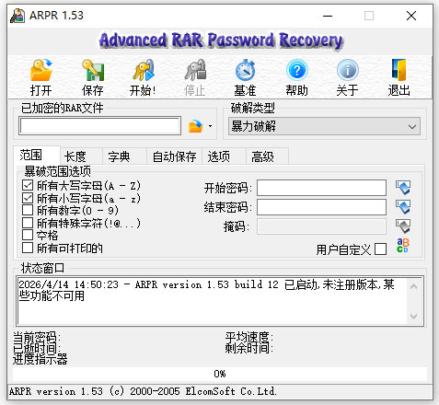Start recovery with the 开始! icon
The image size is (439, 405).
(144, 70)
